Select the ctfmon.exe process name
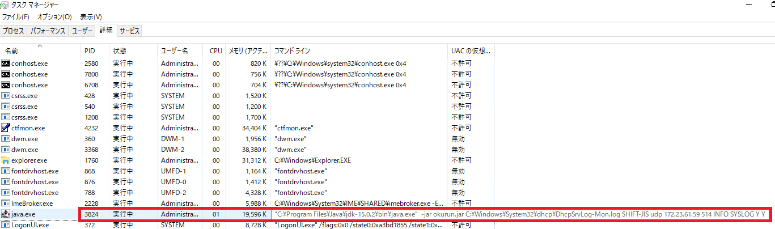775x229 pixels. tap(28, 128)
